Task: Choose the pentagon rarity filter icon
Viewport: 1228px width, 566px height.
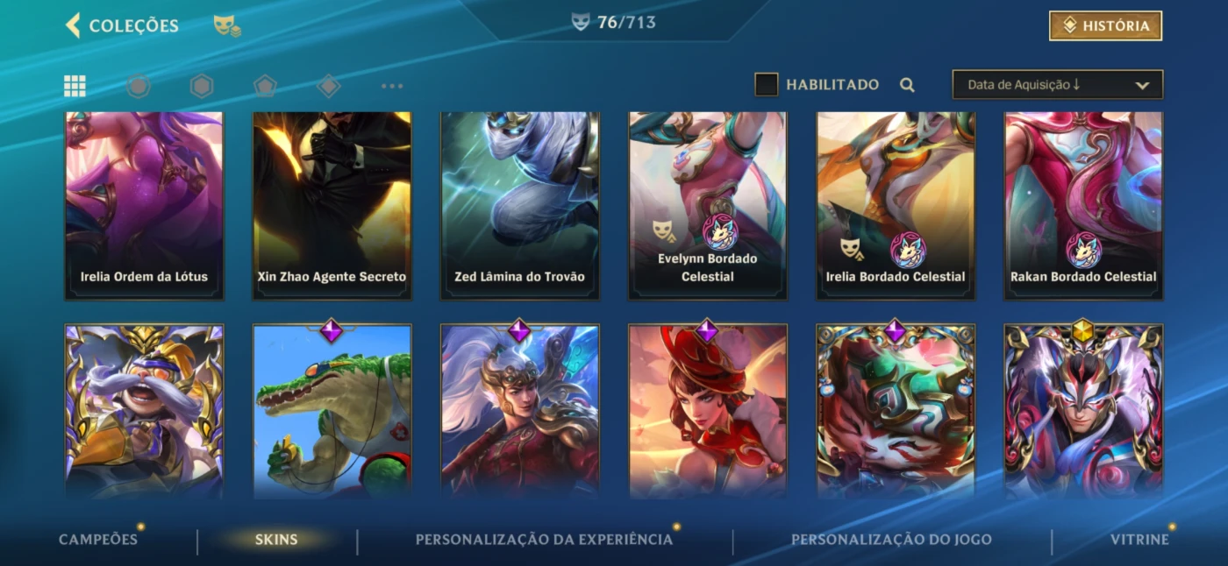Action: [x=265, y=86]
